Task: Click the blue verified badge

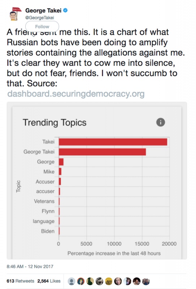Action: pyautogui.click(x=65, y=10)
